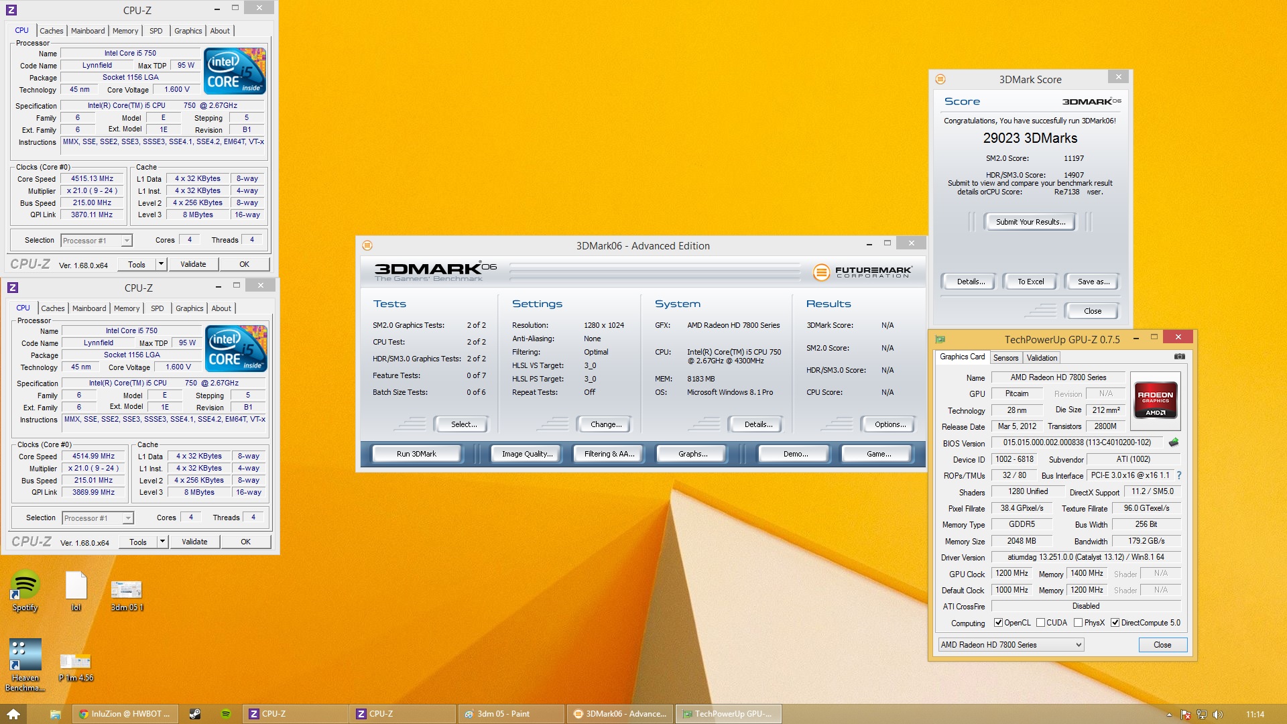The width and height of the screenshot is (1287, 724).
Task: Expand the Tools arrow in top CPU-Z
Action: (161, 264)
